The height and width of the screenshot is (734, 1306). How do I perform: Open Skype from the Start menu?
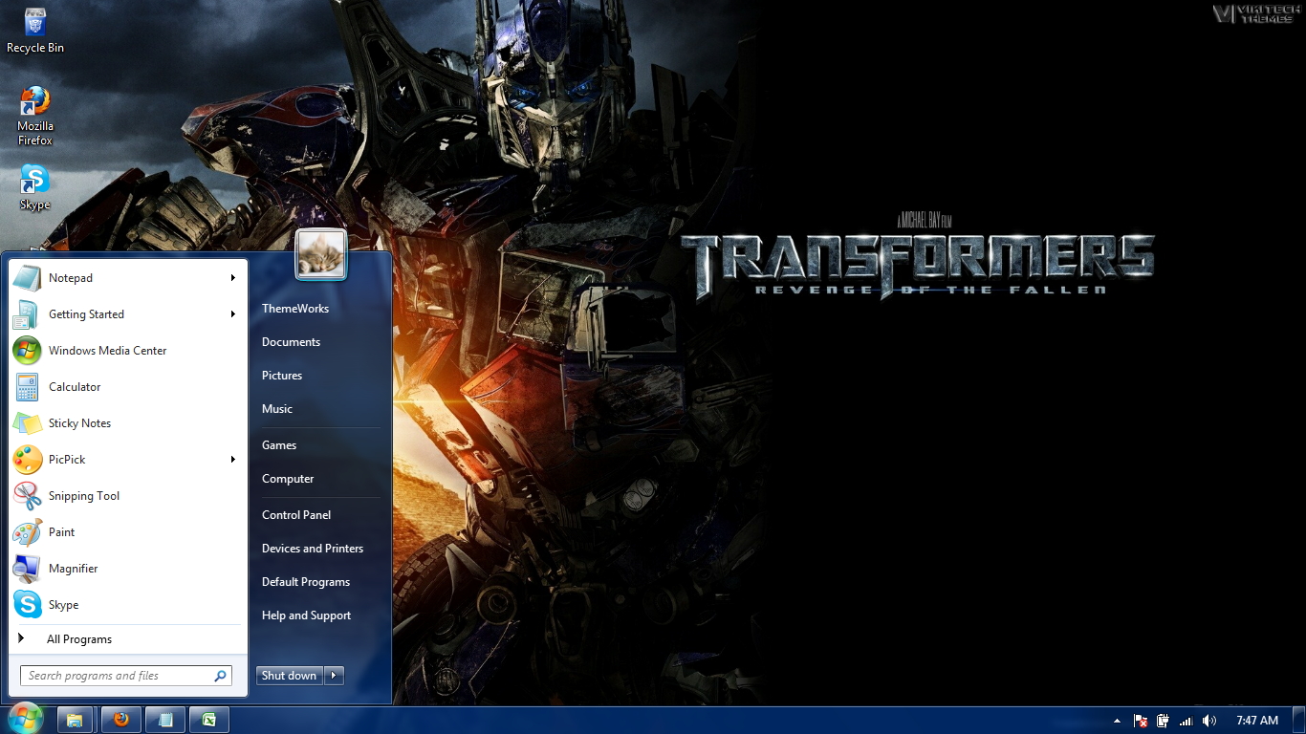[63, 604]
